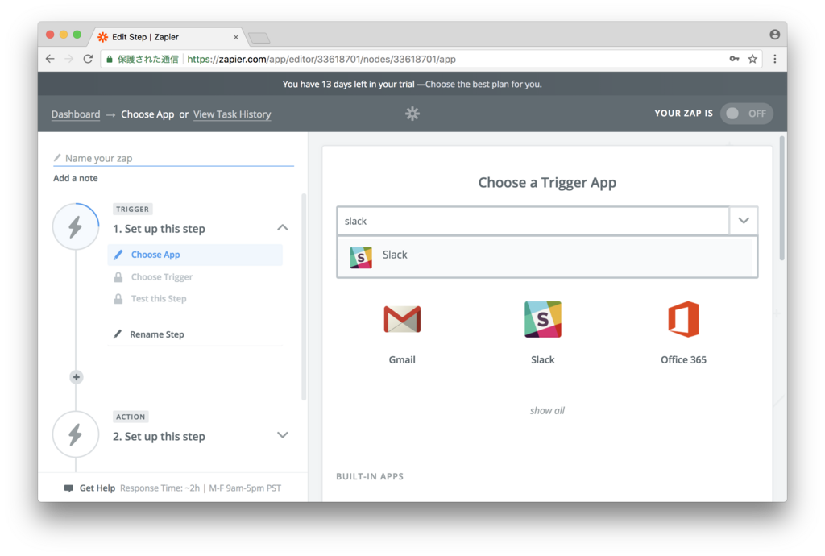Viewport: 825px width, 556px height.
Task: Add a step with plus icon
Action: pos(77,377)
